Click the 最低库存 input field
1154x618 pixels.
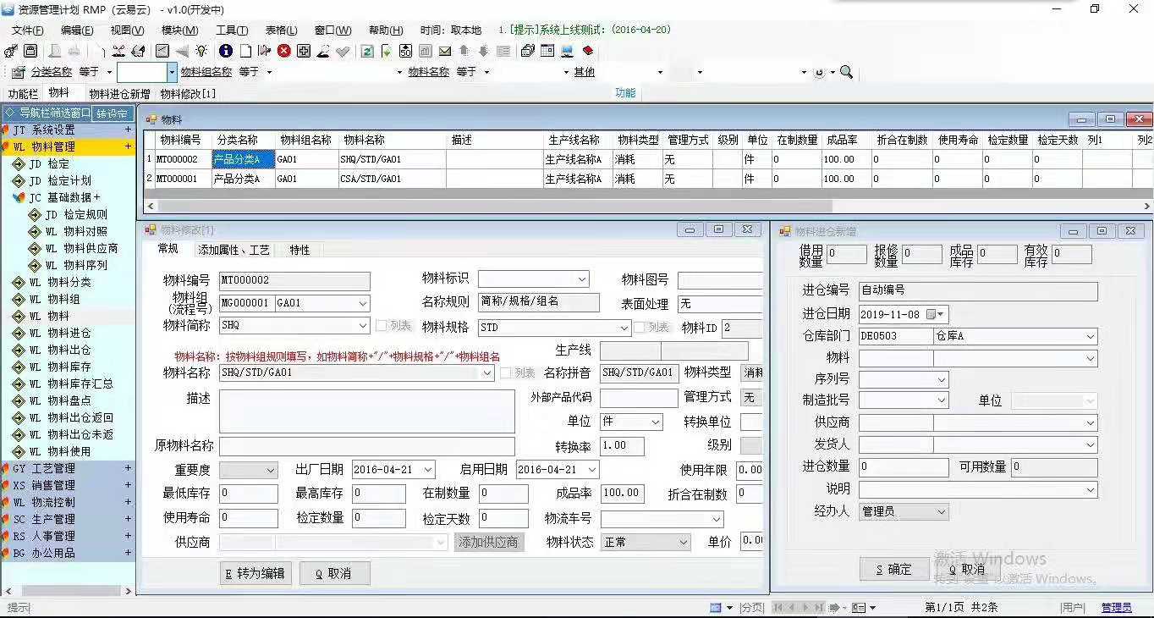[249, 494]
